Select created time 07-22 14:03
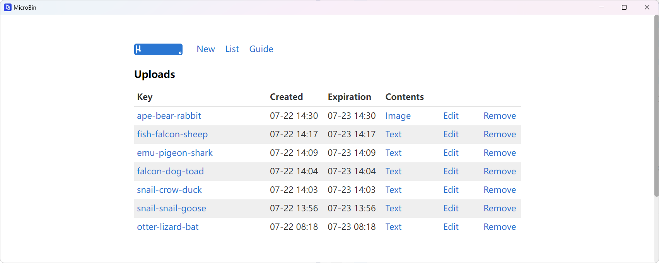The image size is (659, 263). pos(294,190)
